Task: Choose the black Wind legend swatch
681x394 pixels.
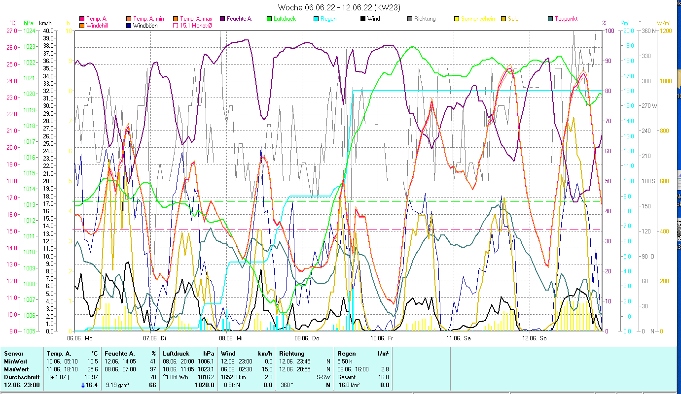Action: tap(363, 19)
